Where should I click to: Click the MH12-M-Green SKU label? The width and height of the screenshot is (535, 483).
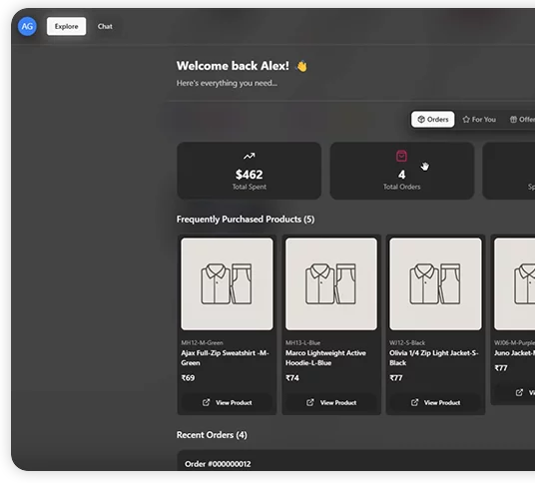(x=202, y=342)
